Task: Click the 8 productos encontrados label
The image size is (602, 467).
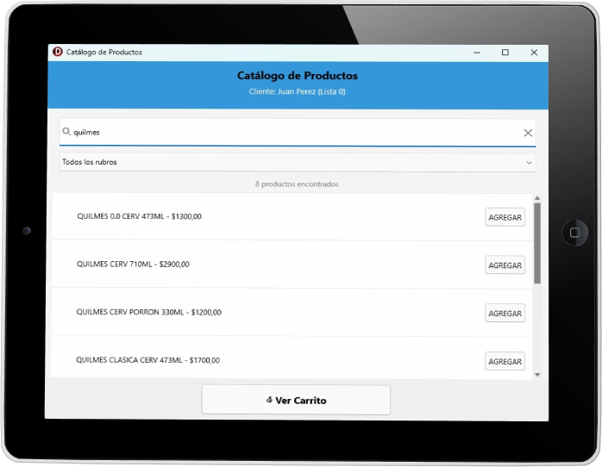Action: [297, 184]
